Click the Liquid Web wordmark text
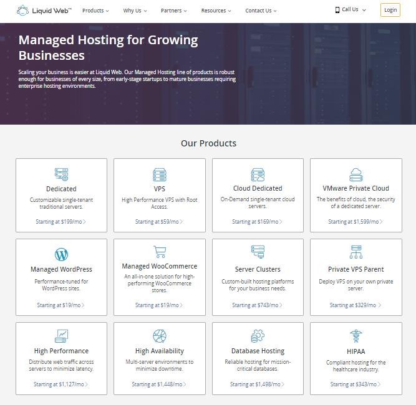 [x=52, y=11]
